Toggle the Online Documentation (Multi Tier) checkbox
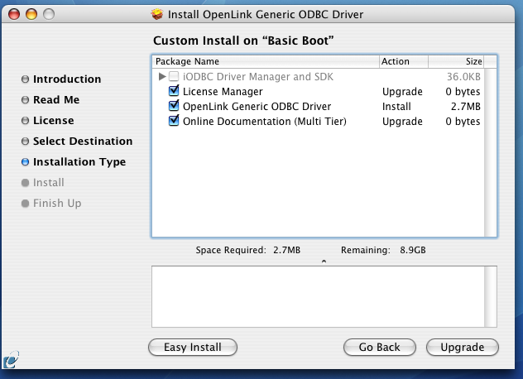The width and height of the screenshot is (523, 379). (174, 122)
